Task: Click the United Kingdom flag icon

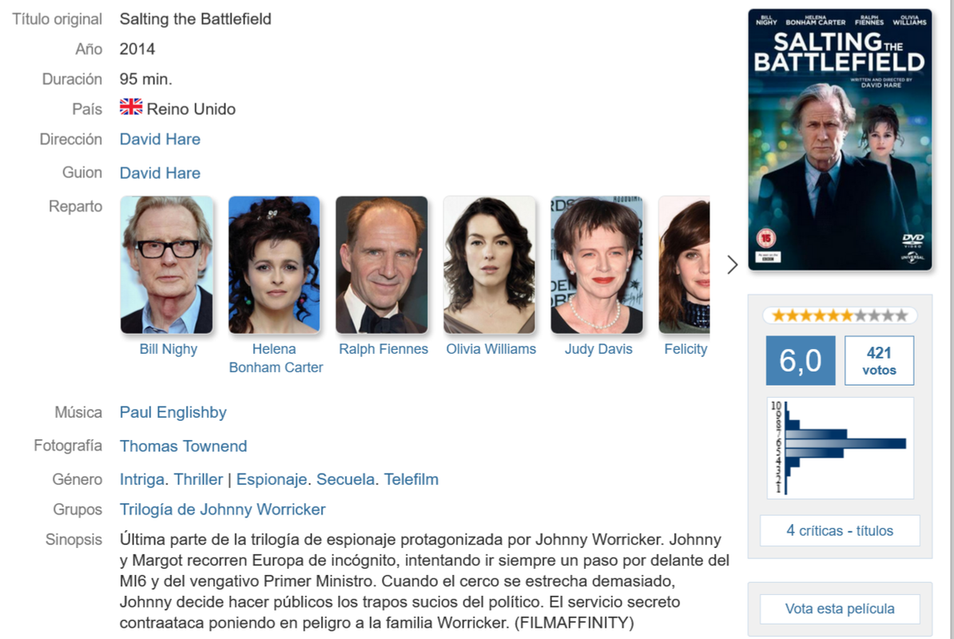Action: click(131, 107)
